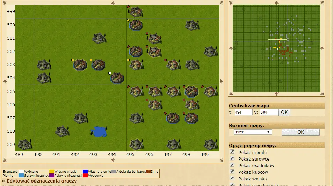Open the 11x11 map size dropdown
This screenshot has width=333, height=186.
click(252, 132)
